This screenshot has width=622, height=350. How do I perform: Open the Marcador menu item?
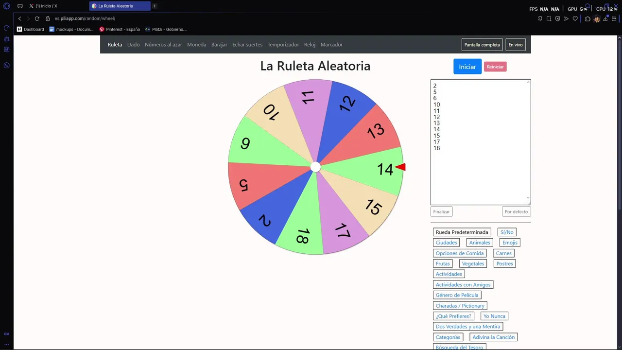[331, 45]
